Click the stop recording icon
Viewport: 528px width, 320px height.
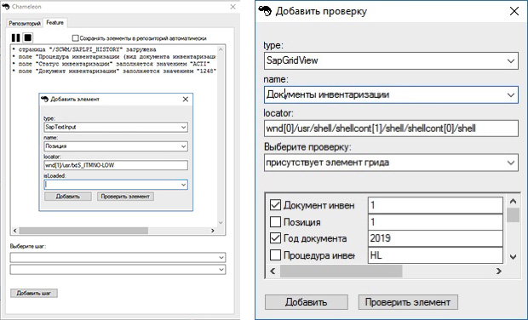click(x=28, y=37)
